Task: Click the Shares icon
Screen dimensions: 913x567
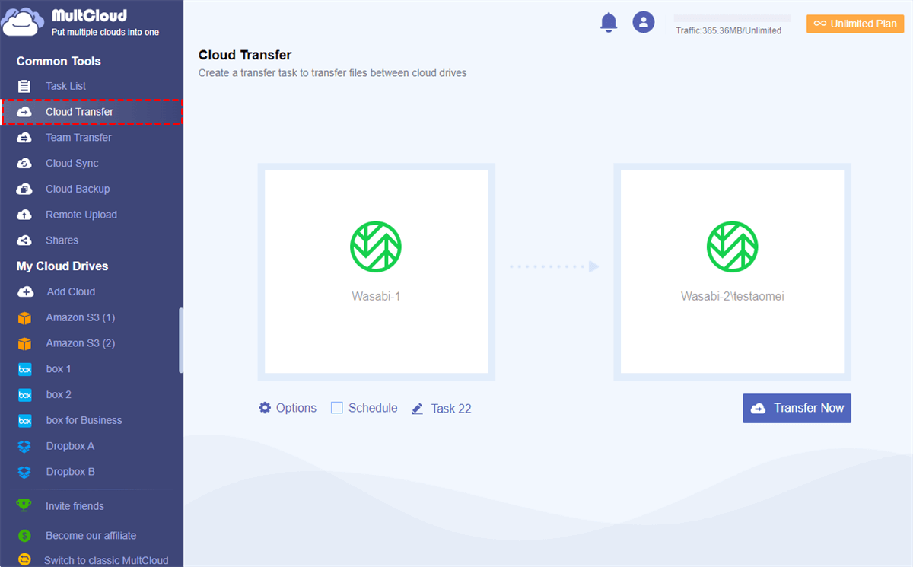Action: tap(24, 240)
